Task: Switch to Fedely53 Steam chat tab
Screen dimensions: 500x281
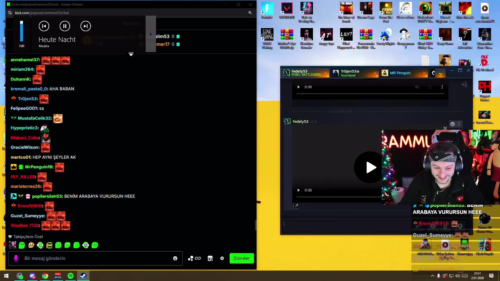Action: [305, 73]
